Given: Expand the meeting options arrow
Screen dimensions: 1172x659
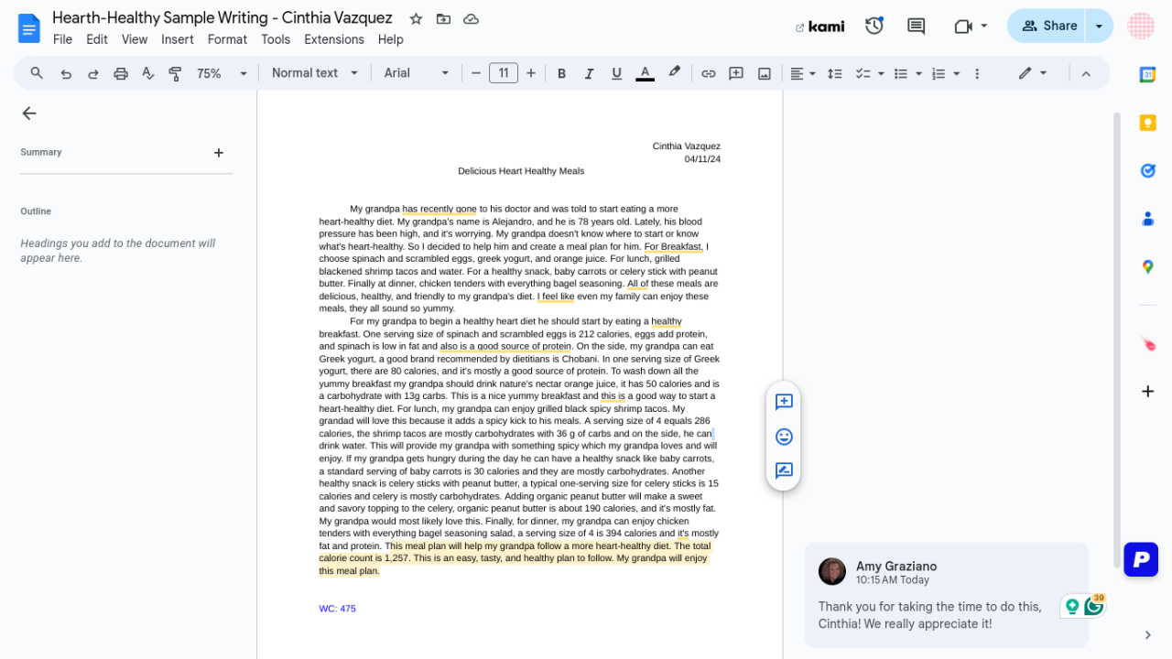Looking at the screenshot, I should click(984, 26).
